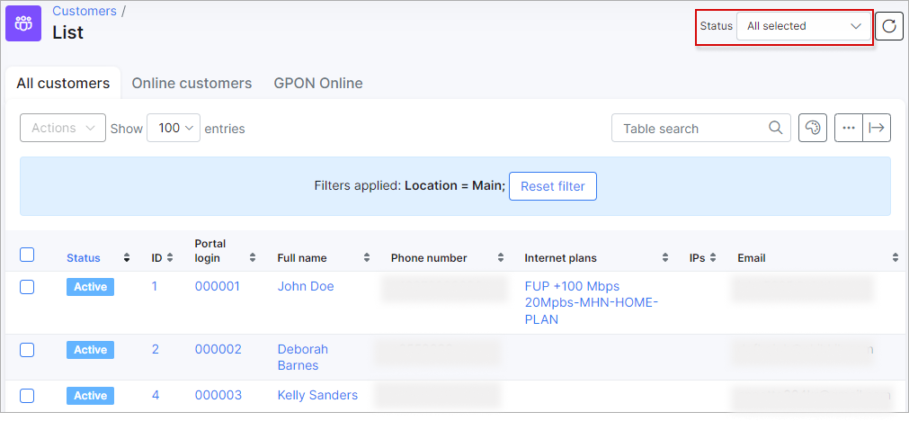
Task: Open the Customers breadcrumb link
Action: 85,11
